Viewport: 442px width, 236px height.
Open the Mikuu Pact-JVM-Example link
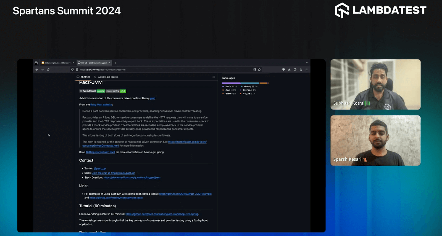pos(185,194)
